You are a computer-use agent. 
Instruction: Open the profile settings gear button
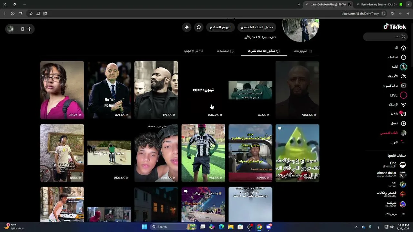199,27
